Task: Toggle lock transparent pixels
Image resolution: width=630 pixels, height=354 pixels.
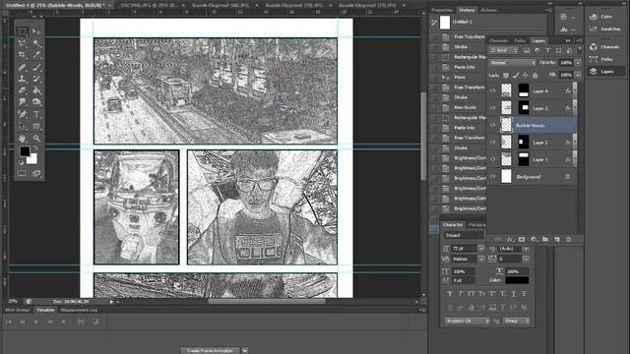Action: (x=506, y=75)
